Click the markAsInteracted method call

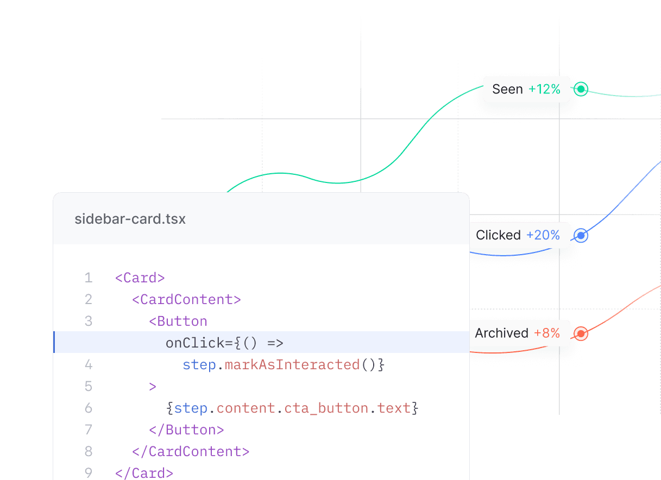pos(292,365)
